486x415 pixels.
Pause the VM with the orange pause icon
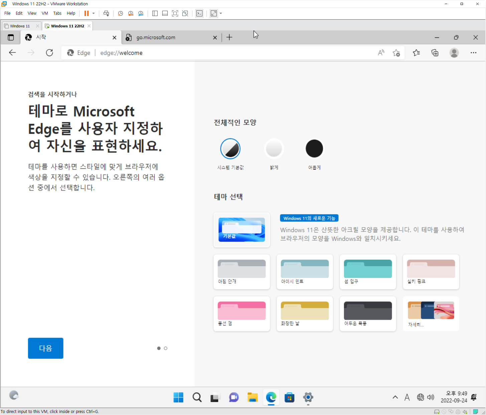86,13
